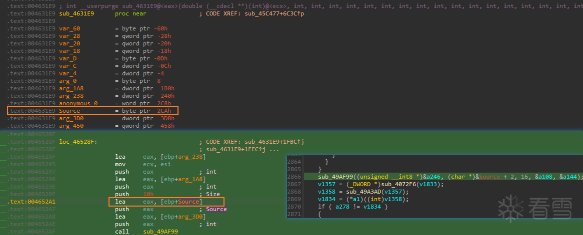
Task: Click address .text:00465295
Action: pyautogui.click(x=31, y=164)
